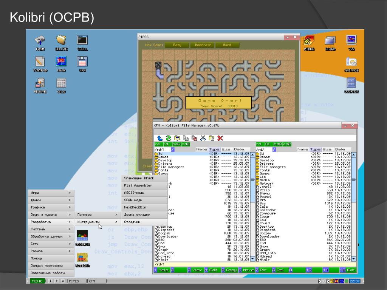This screenshot has height=290, width=387.
Task: Click the F5 Copy button in KFM
Action: tap(229, 270)
